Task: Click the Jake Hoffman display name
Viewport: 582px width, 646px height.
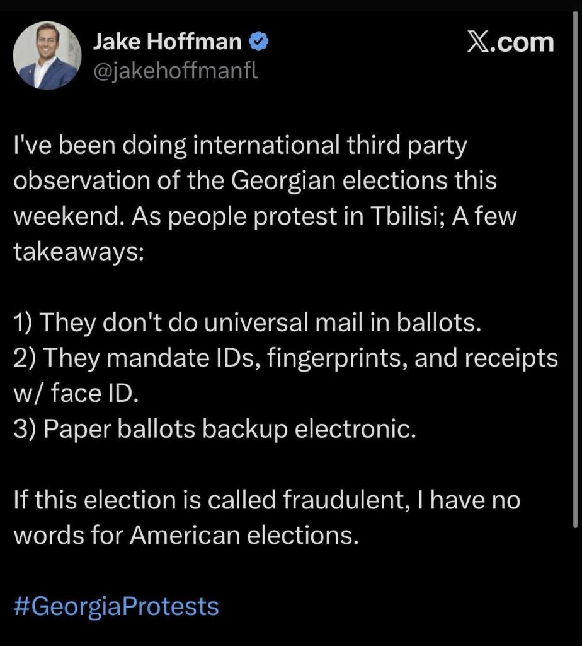Action: point(168,42)
